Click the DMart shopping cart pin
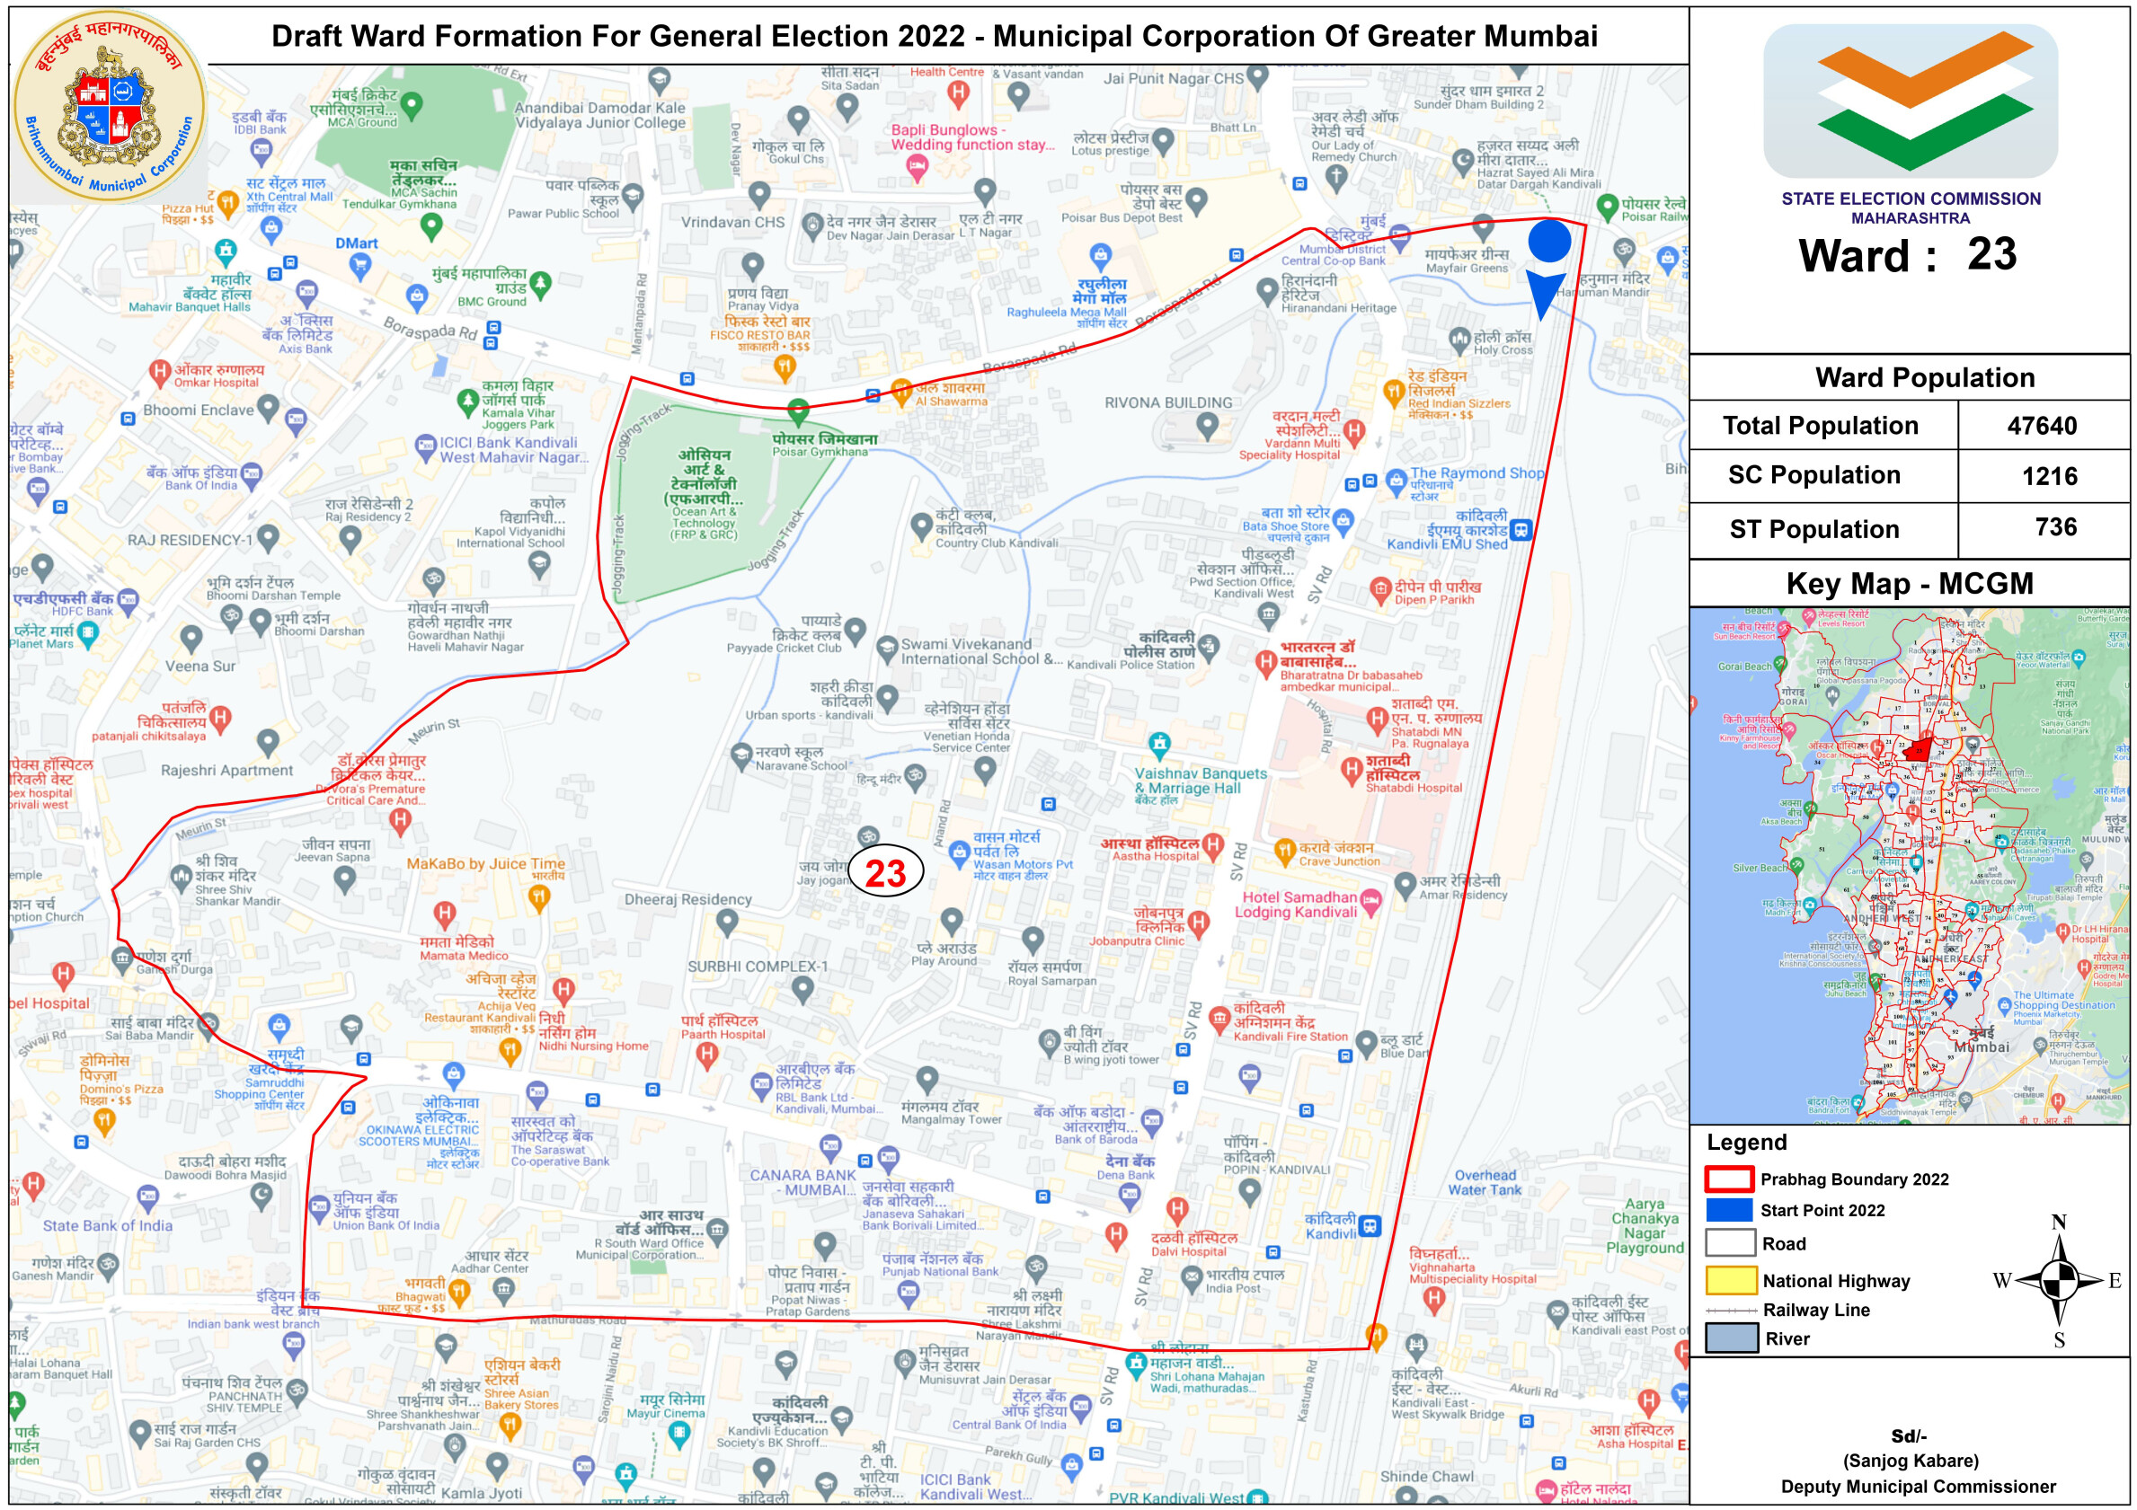The image size is (2137, 1510). [359, 266]
